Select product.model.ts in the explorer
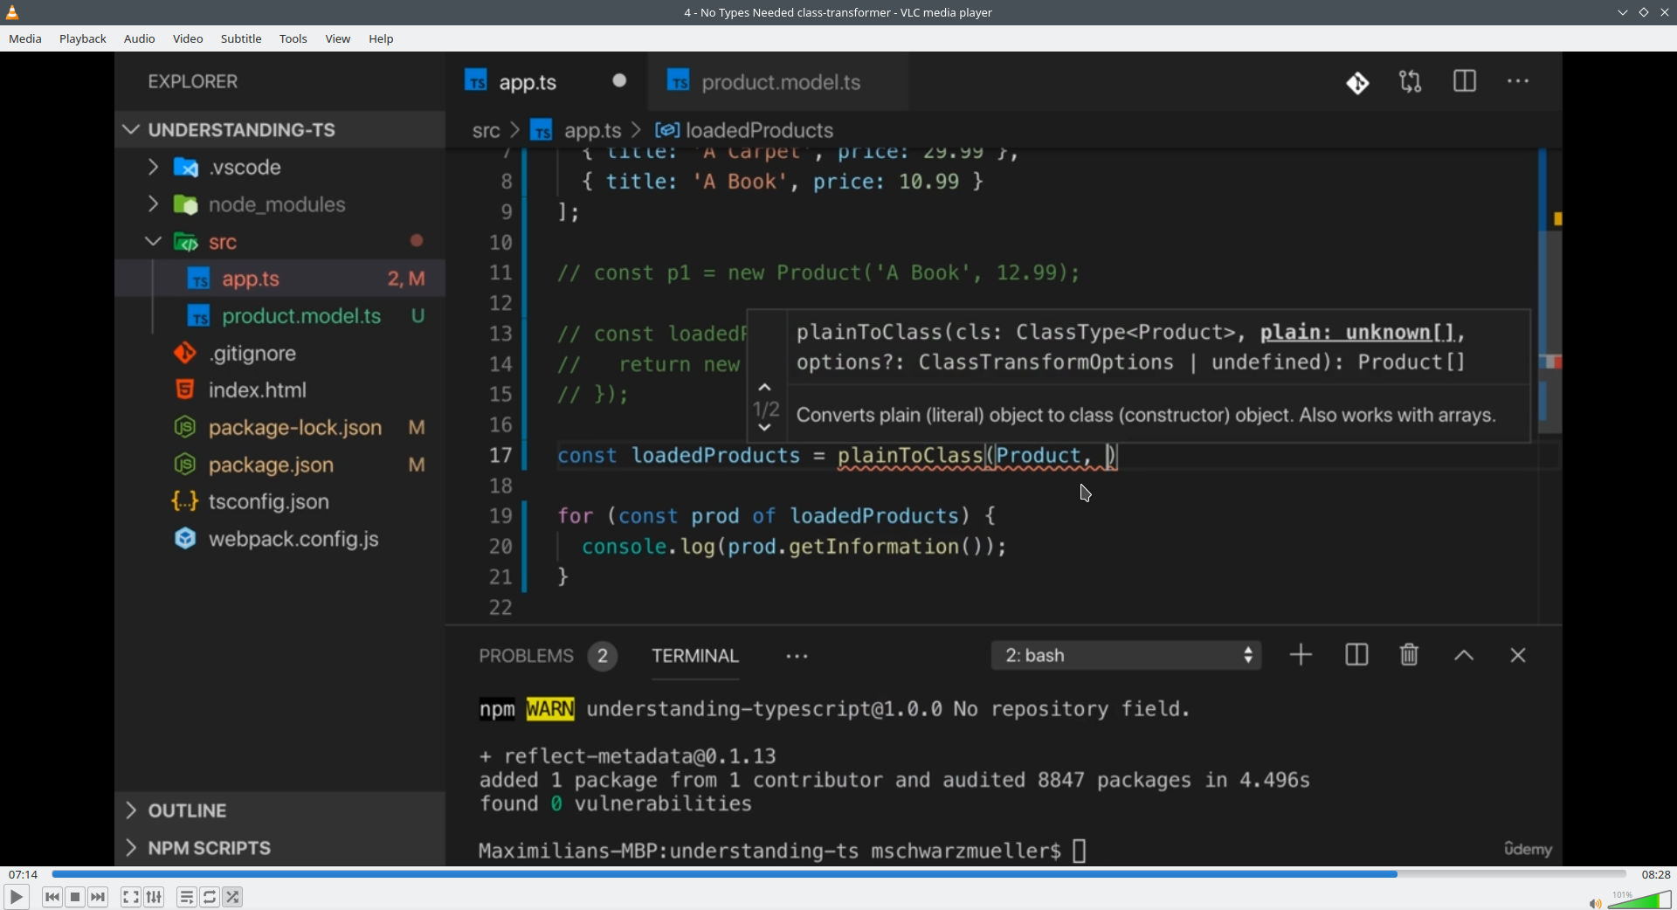Image resolution: width=1677 pixels, height=910 pixels. pyautogui.click(x=279, y=316)
